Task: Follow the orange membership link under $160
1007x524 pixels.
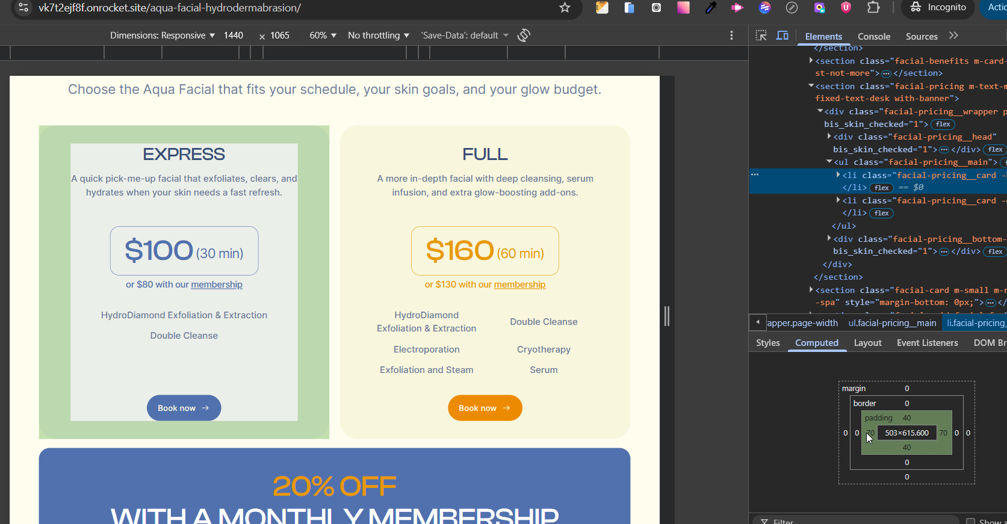Action: [x=519, y=285]
